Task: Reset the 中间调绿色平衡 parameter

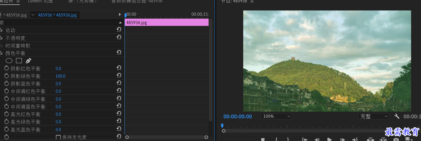Action: click(x=119, y=98)
